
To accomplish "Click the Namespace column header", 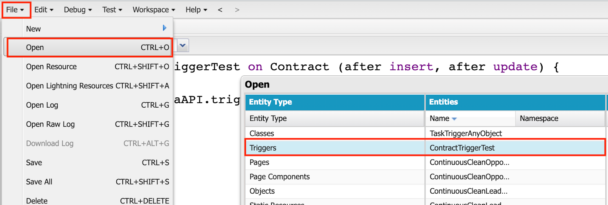I will pyautogui.click(x=539, y=119).
